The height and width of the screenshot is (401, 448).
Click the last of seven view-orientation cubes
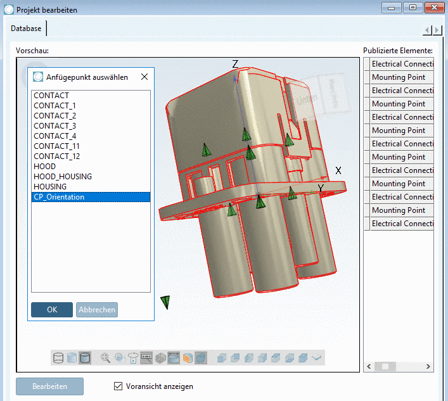pos(303,358)
